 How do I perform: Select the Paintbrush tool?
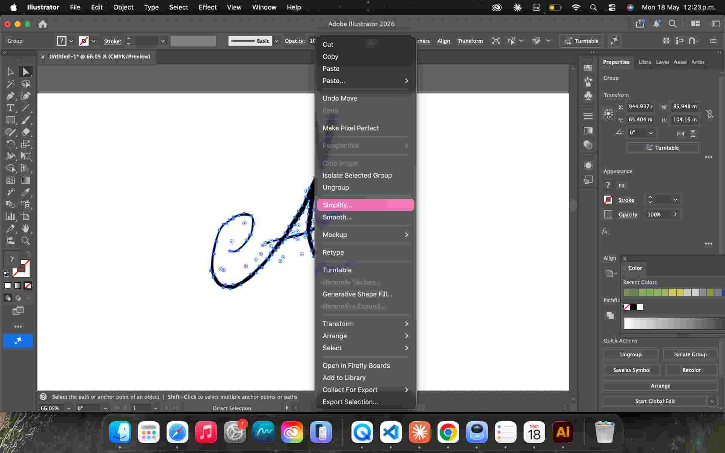[x=26, y=120]
